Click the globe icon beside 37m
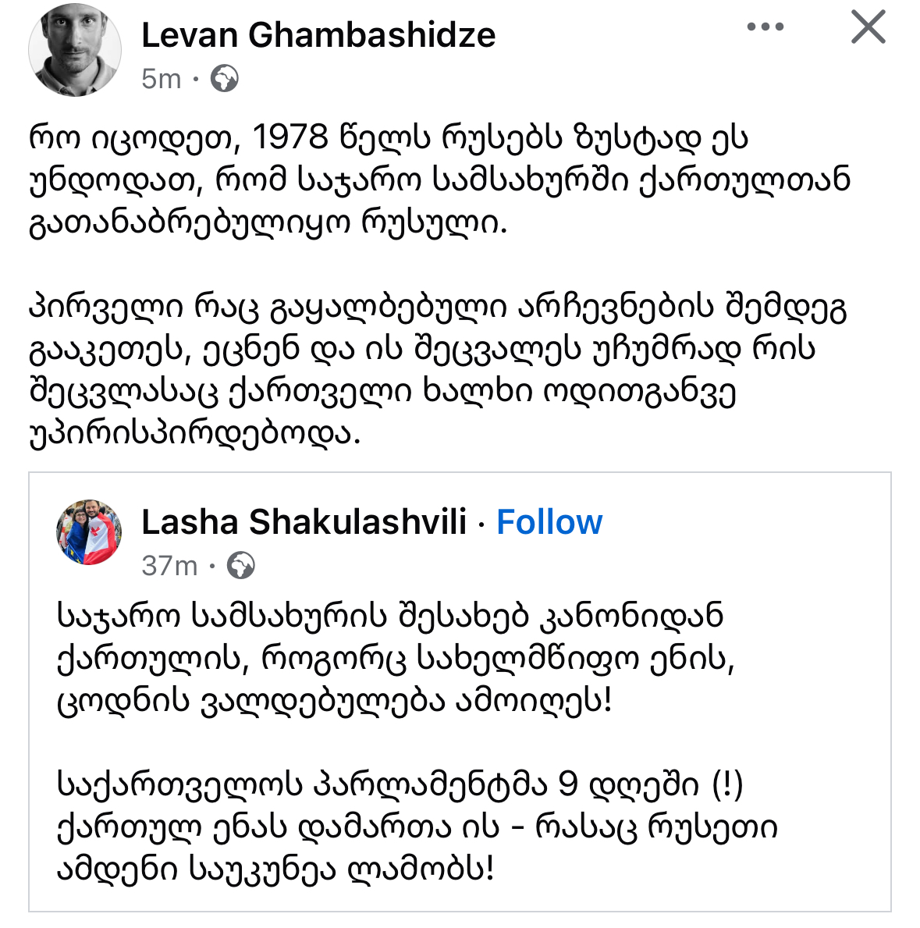The height and width of the screenshot is (928, 920). click(240, 566)
